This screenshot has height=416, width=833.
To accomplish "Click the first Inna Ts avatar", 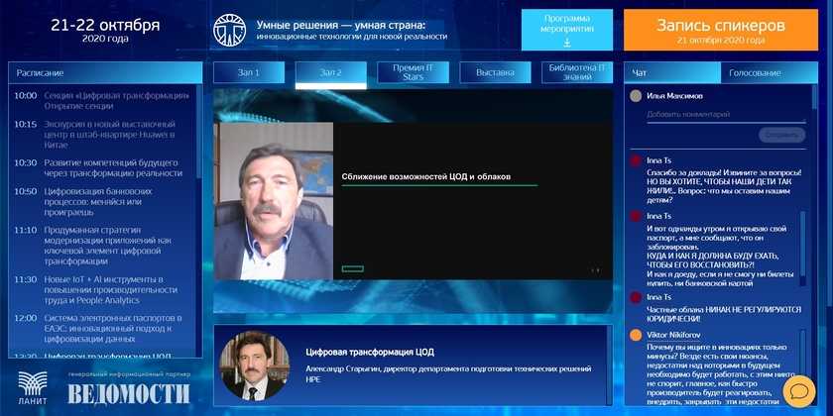I will pyautogui.click(x=635, y=159).
